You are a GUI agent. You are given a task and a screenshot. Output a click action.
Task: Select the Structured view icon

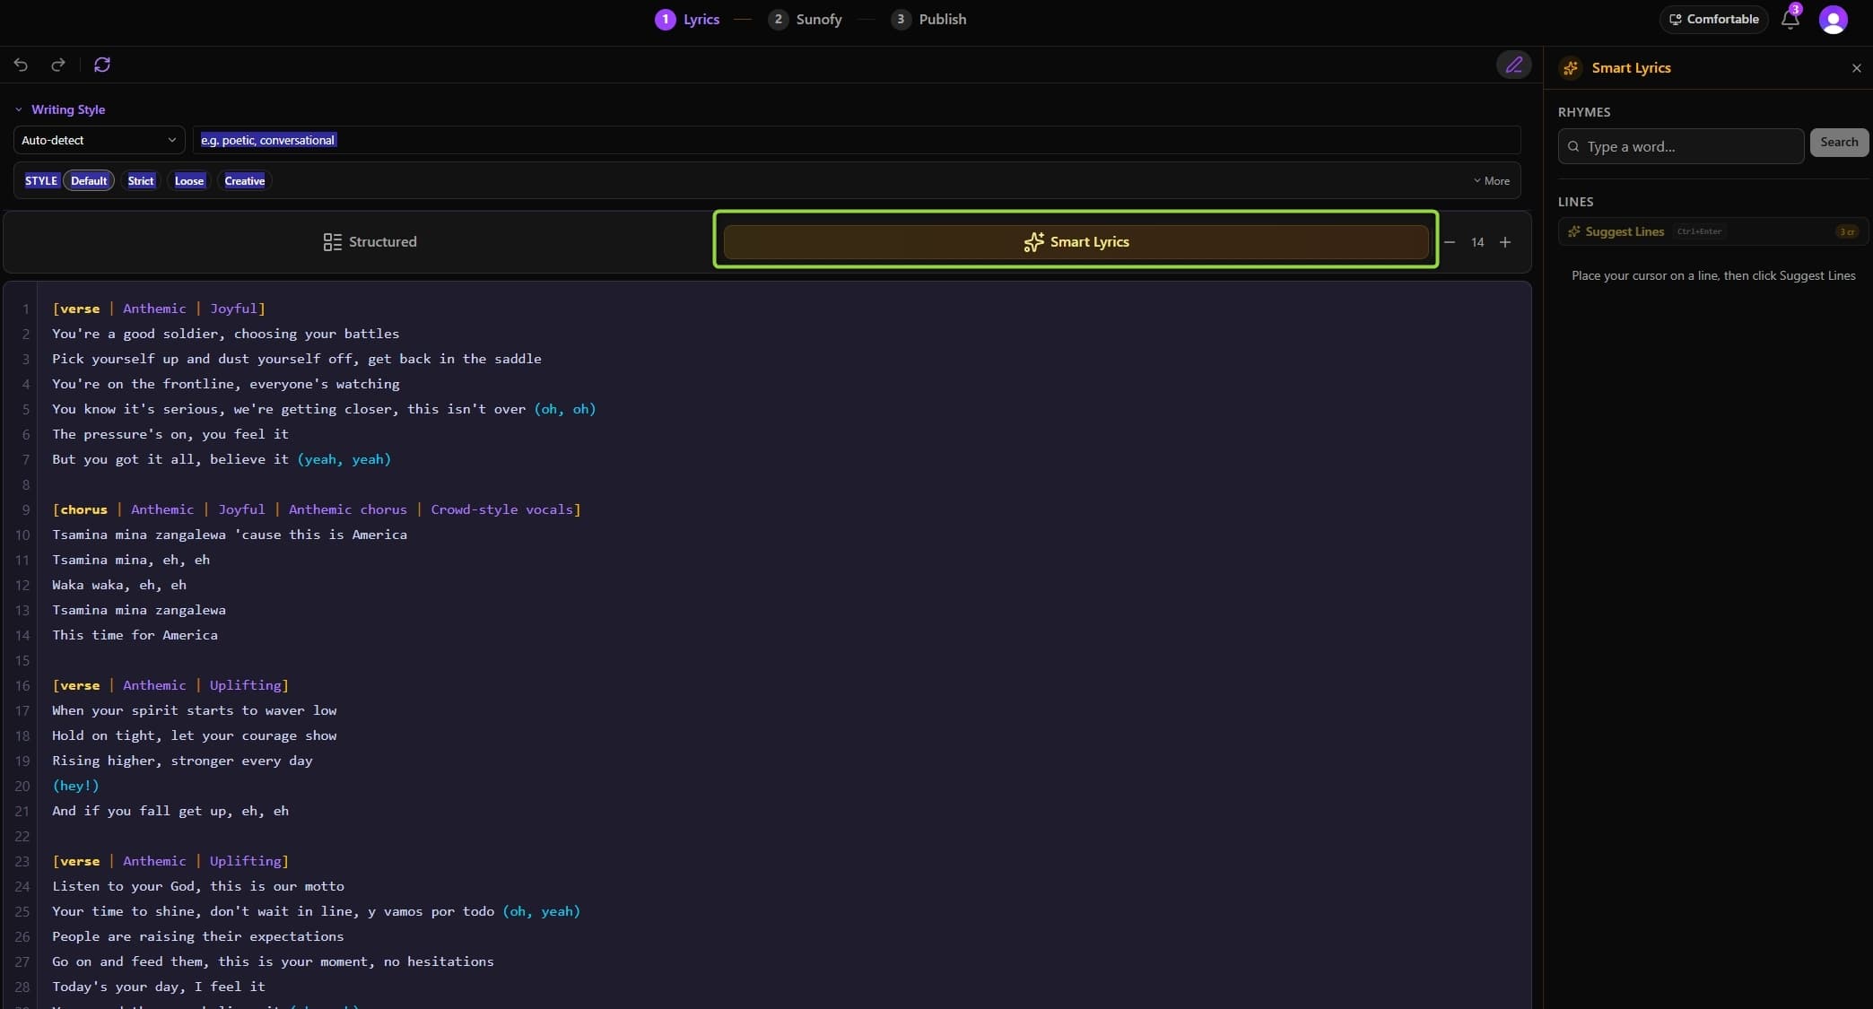click(x=332, y=241)
